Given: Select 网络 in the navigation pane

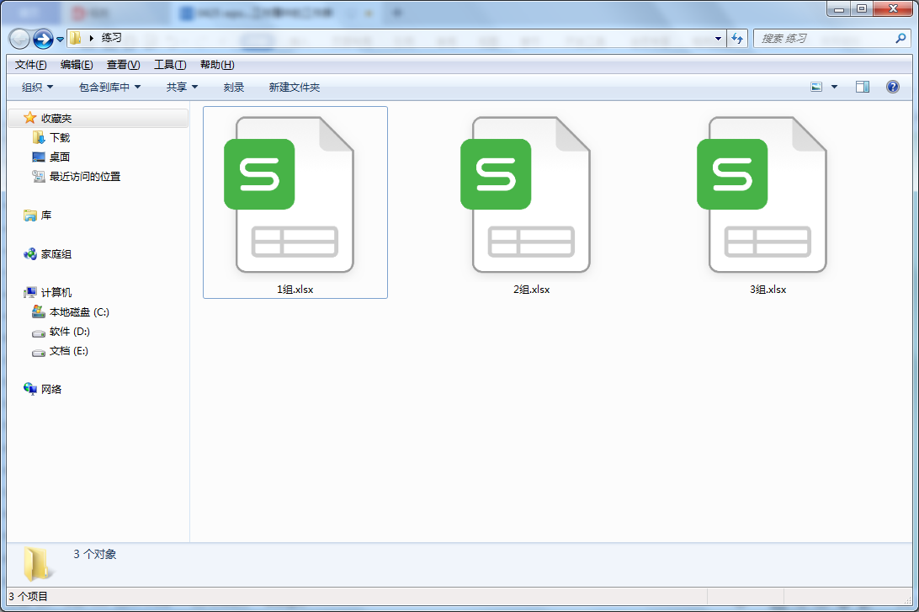Looking at the screenshot, I should (x=51, y=389).
